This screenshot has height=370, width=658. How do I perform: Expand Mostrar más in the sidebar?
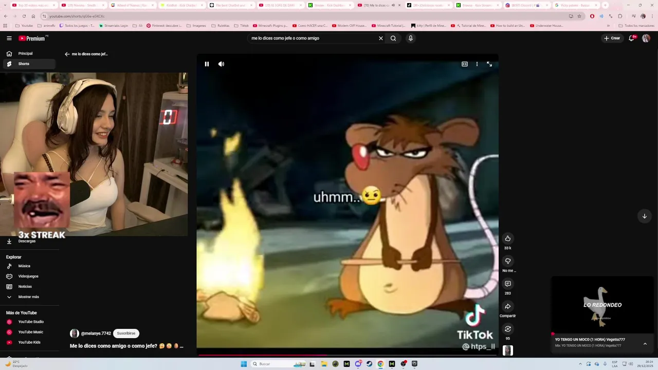pyautogui.click(x=29, y=297)
